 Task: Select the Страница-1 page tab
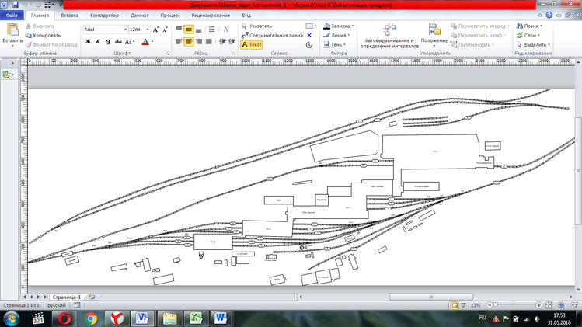(x=66, y=297)
